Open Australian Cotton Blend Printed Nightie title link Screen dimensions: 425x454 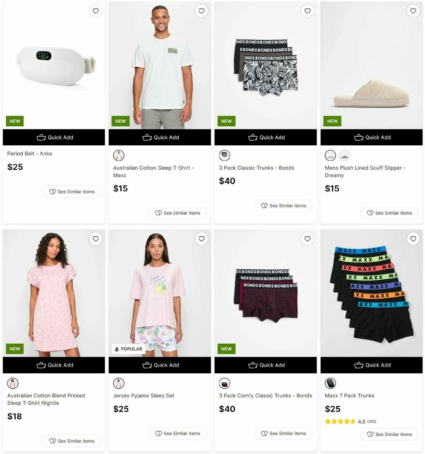46,399
